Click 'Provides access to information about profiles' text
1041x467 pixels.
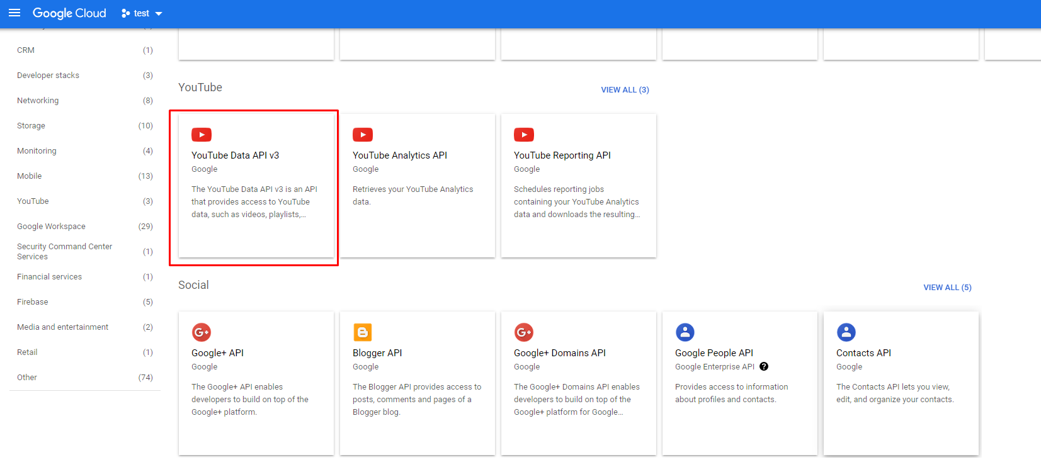click(x=731, y=393)
